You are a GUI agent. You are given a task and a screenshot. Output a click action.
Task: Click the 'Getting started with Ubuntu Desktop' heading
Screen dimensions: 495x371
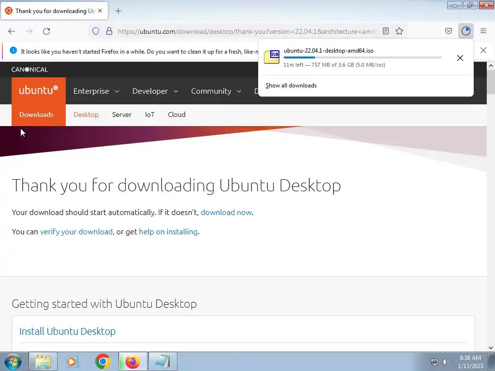tap(104, 303)
